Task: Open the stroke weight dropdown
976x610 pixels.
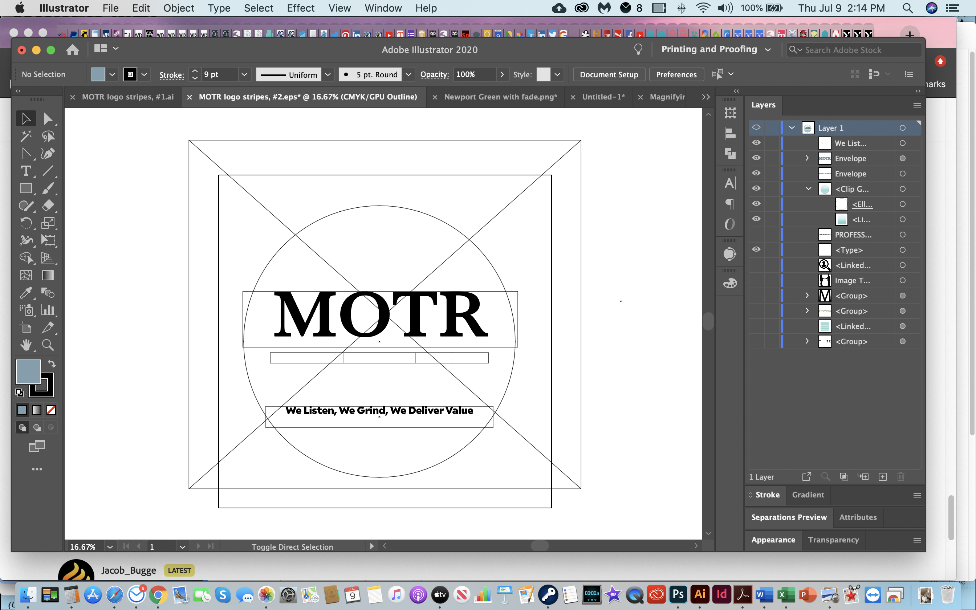Action: click(244, 74)
